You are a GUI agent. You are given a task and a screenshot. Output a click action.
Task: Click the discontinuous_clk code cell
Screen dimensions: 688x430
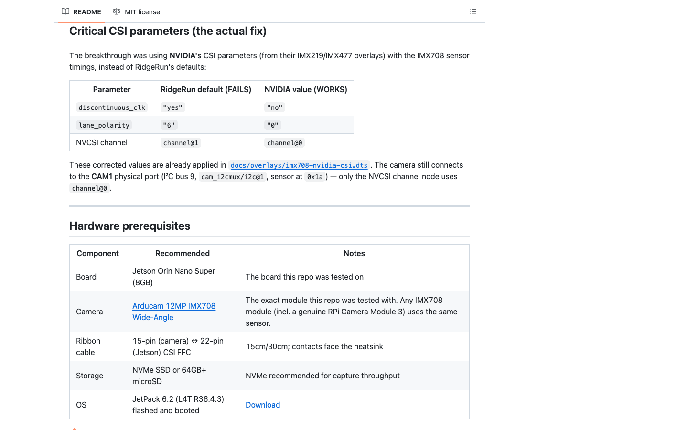(x=112, y=107)
